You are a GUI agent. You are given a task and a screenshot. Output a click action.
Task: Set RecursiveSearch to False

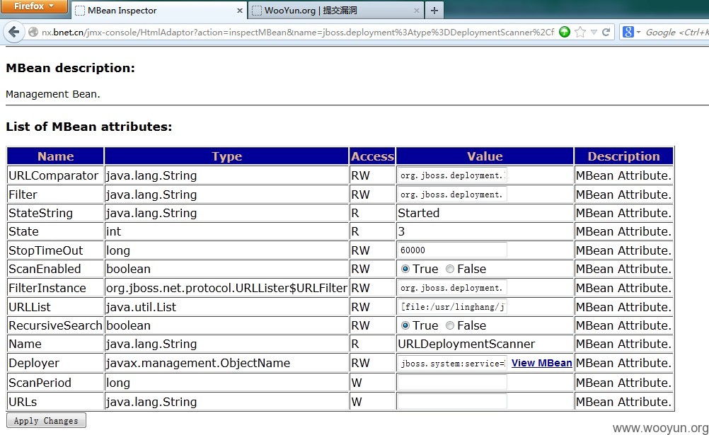click(x=449, y=325)
